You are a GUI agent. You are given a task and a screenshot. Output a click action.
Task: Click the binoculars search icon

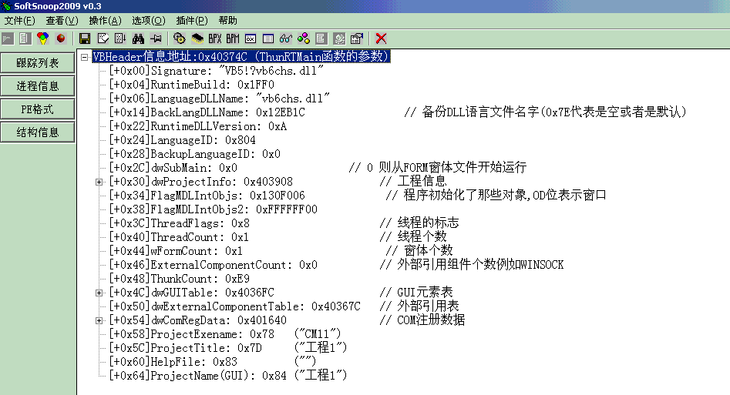(x=138, y=38)
